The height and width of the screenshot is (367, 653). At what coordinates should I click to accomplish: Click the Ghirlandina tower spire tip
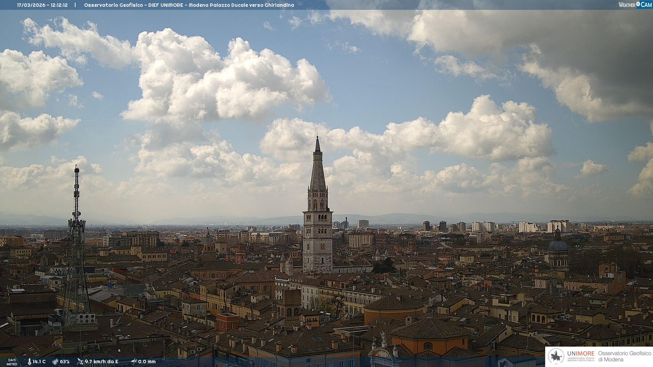318,138
